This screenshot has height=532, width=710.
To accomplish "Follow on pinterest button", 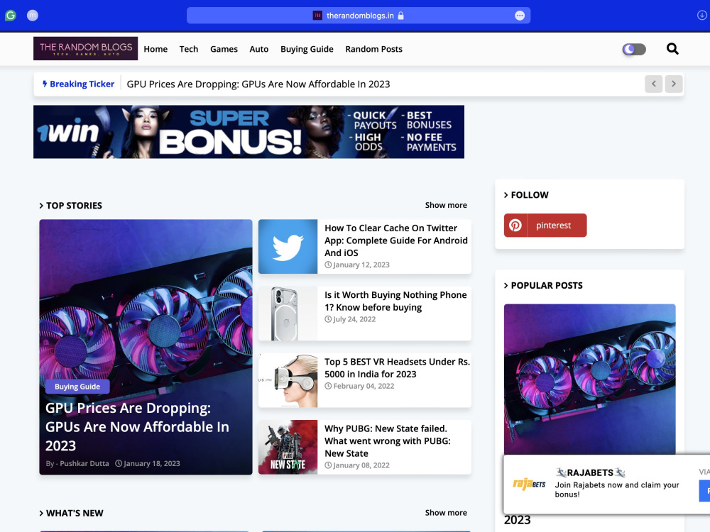I will [x=545, y=226].
